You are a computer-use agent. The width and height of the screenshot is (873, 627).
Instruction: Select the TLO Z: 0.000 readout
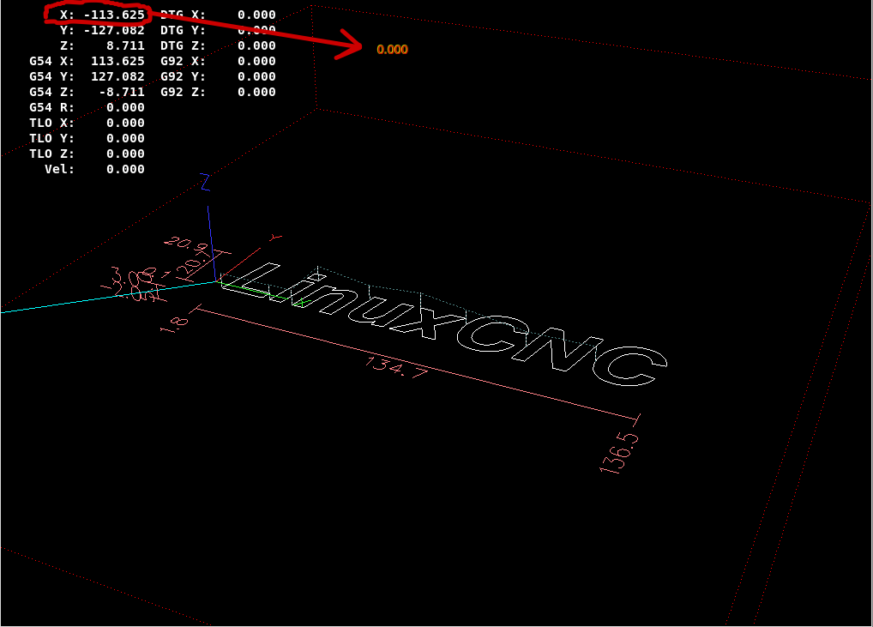pos(87,154)
